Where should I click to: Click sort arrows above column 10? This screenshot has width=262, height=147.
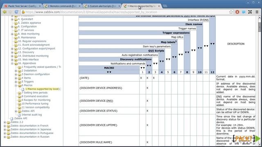click(x=200, y=48)
